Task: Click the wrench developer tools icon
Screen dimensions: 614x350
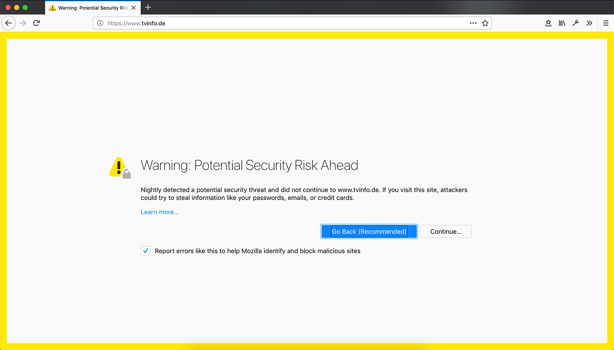Action: click(x=576, y=23)
